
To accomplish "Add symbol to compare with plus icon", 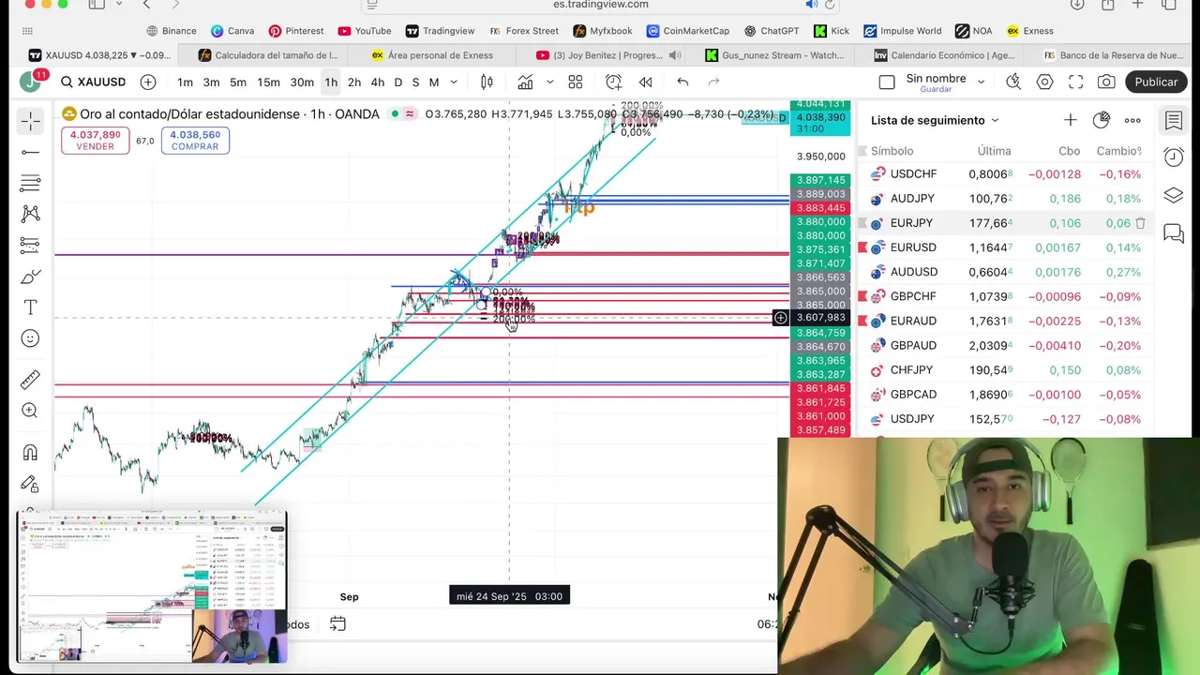I will tap(148, 82).
